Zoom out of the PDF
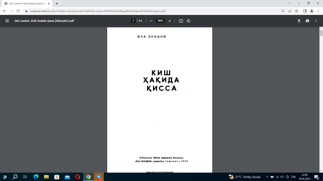The image size is (323, 181). click(151, 21)
